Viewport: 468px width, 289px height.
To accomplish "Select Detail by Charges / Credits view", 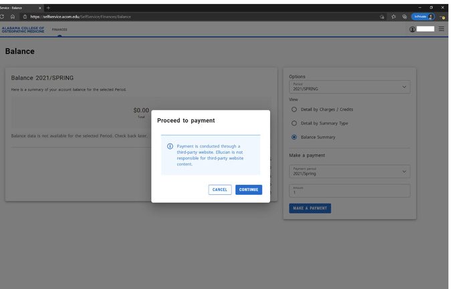I will 294,109.
